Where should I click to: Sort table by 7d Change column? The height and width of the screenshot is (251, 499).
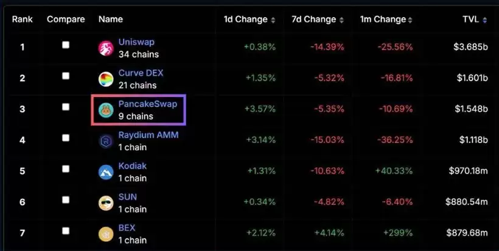(x=340, y=19)
